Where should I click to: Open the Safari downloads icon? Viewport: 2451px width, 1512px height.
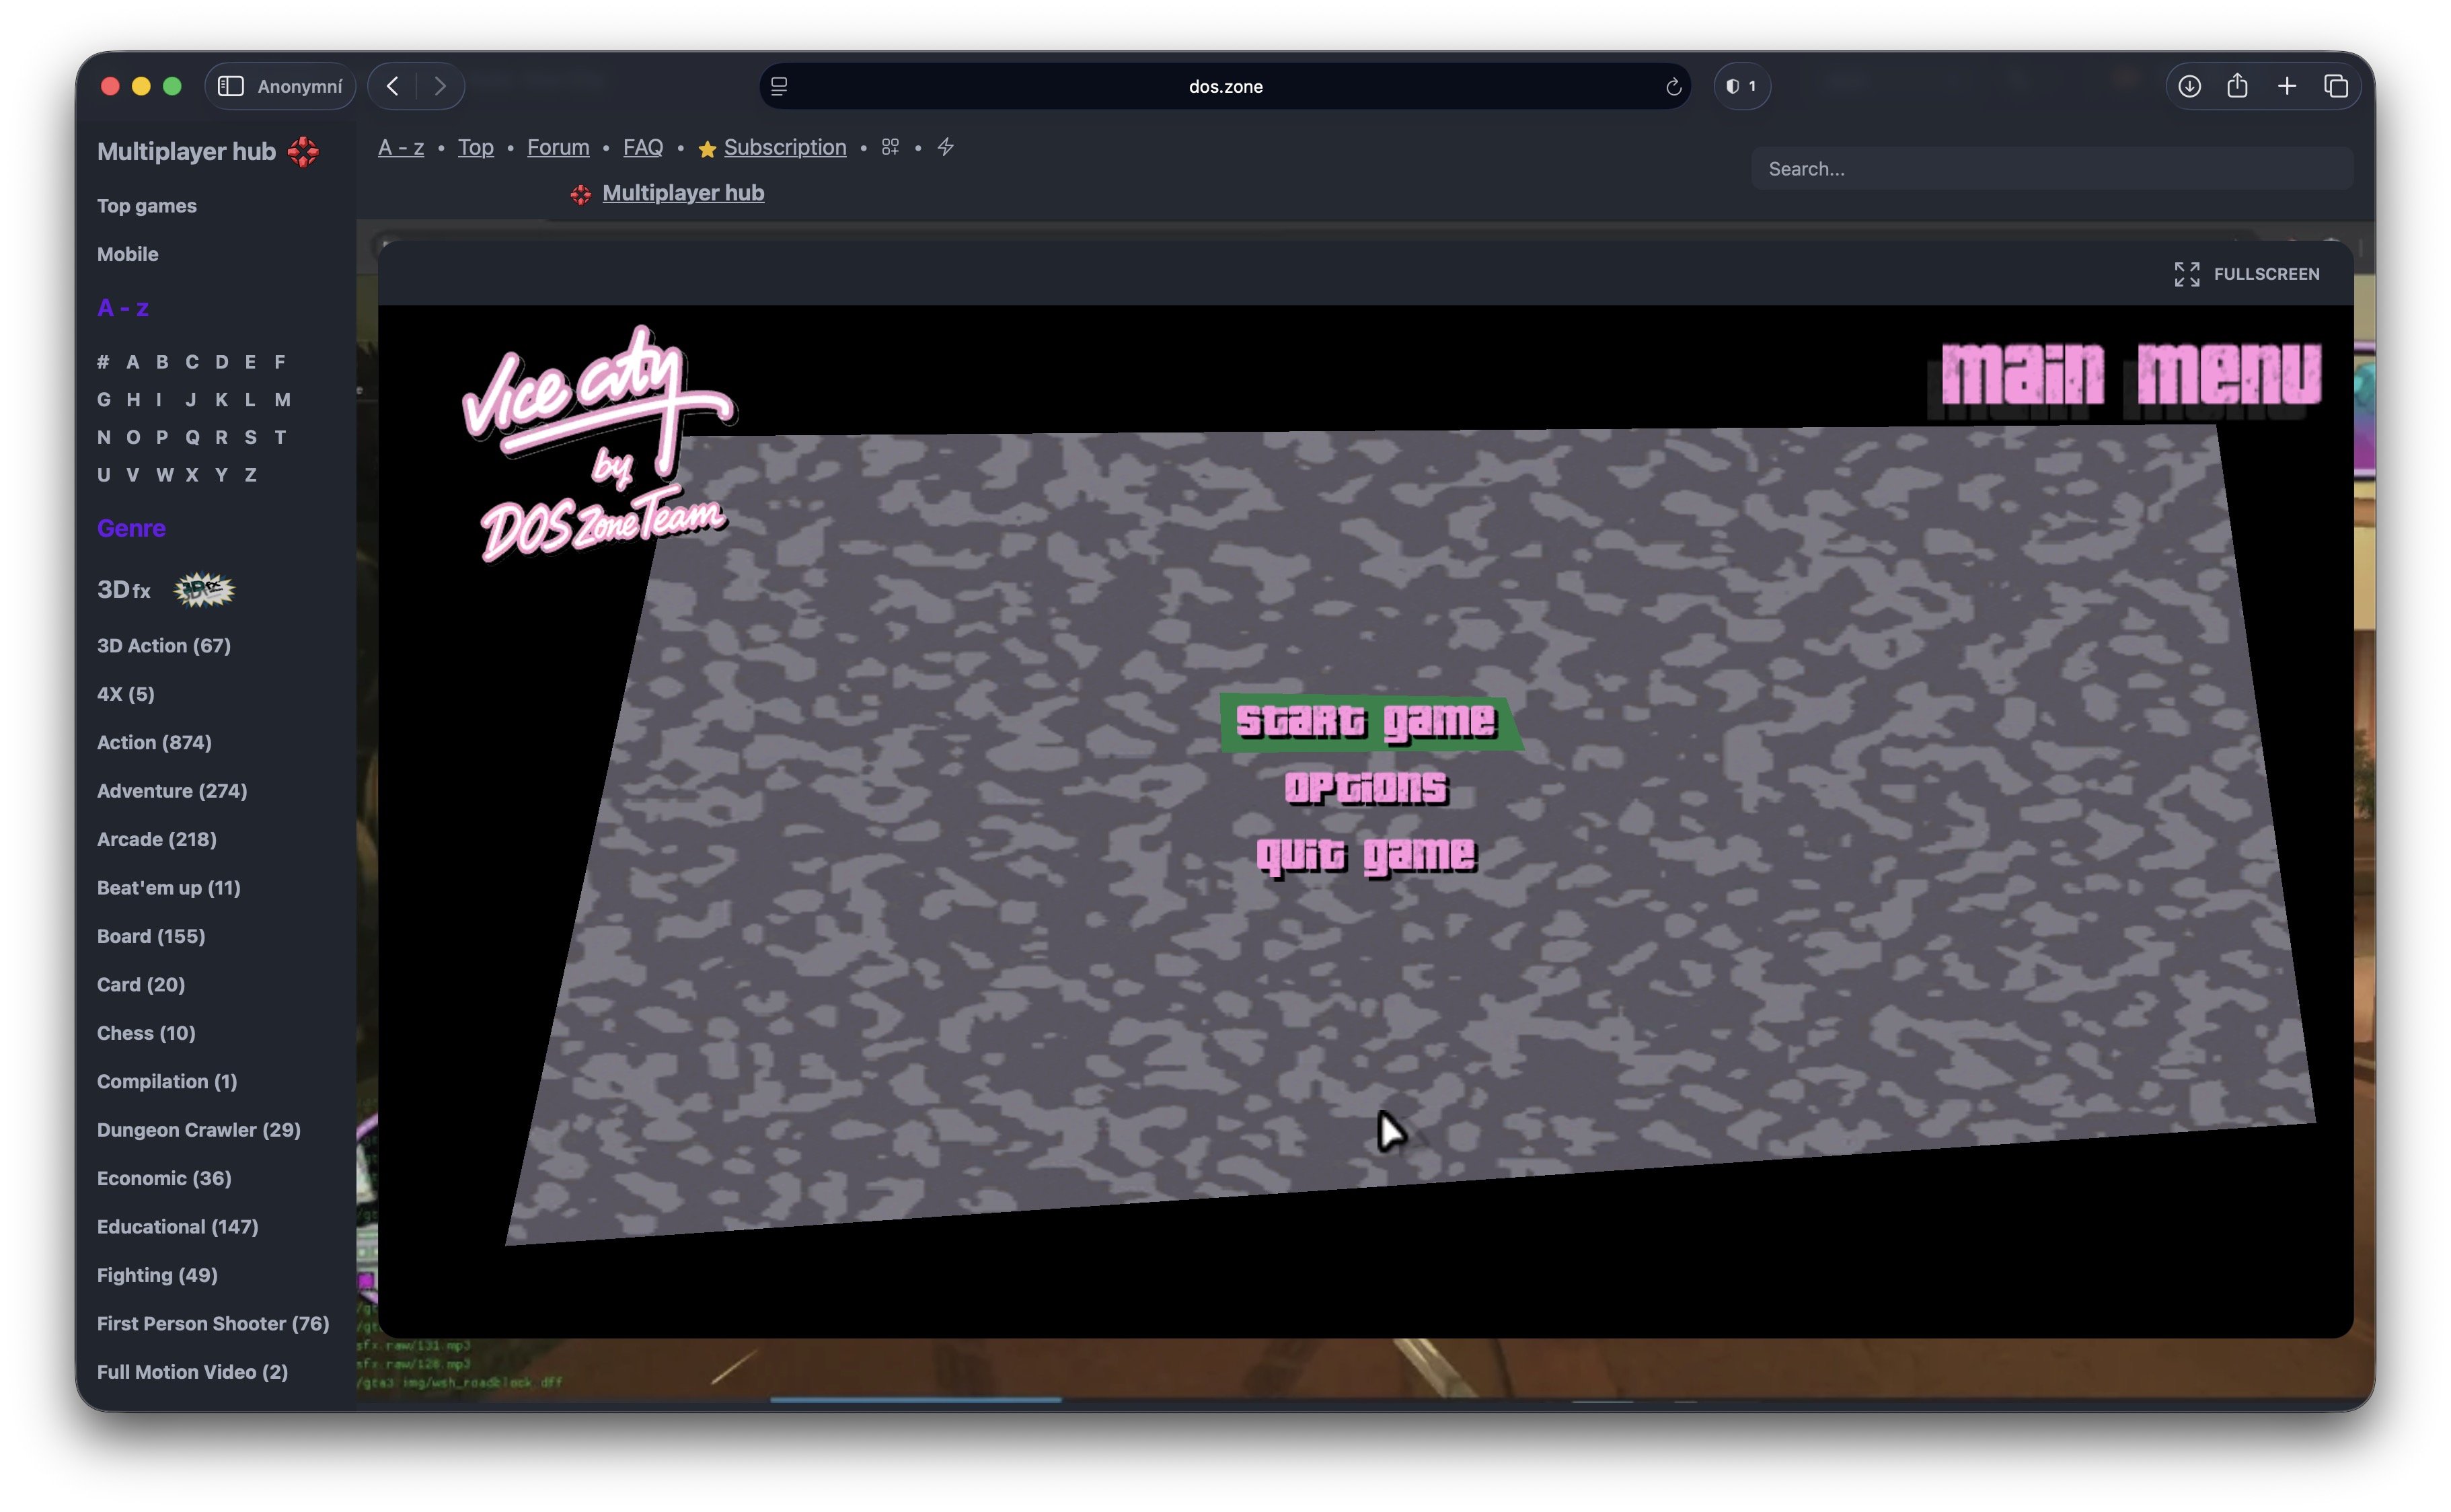click(2189, 86)
